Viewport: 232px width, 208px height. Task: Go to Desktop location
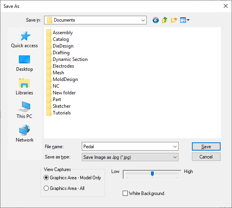24,63
